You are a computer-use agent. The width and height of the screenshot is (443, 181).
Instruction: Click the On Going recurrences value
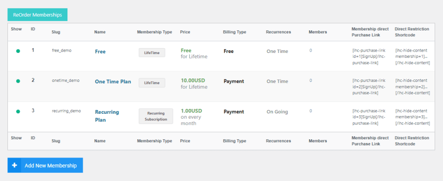point(277,112)
